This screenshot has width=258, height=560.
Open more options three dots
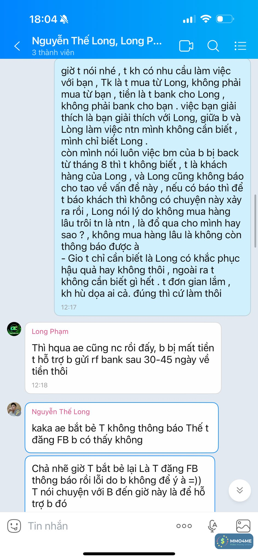coord(184,526)
